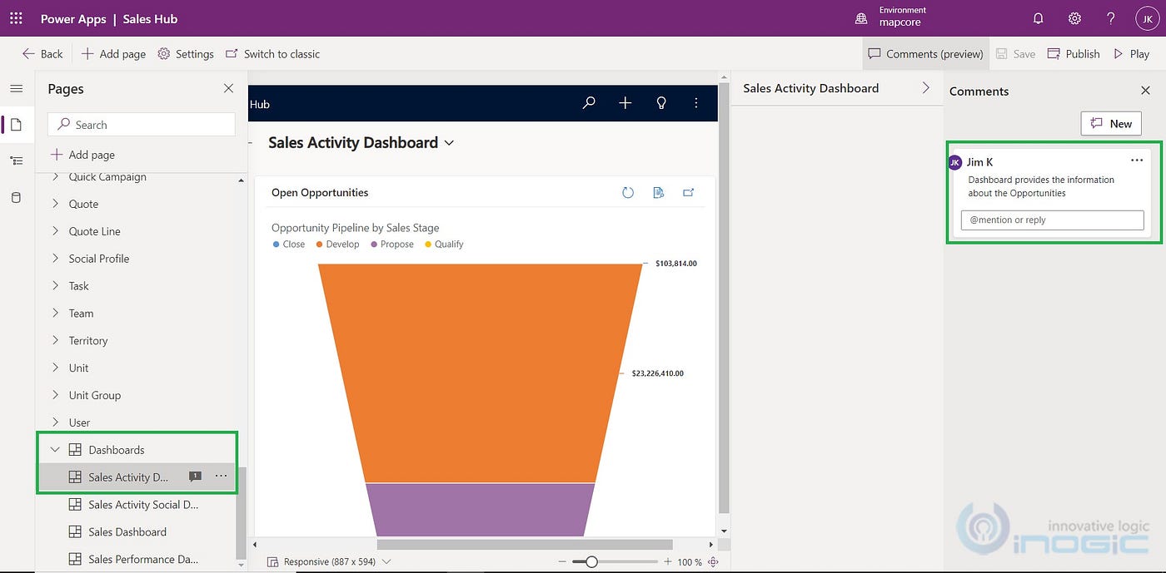Select the Pages icon in left rail
This screenshot has width=1166, height=573.
point(17,125)
